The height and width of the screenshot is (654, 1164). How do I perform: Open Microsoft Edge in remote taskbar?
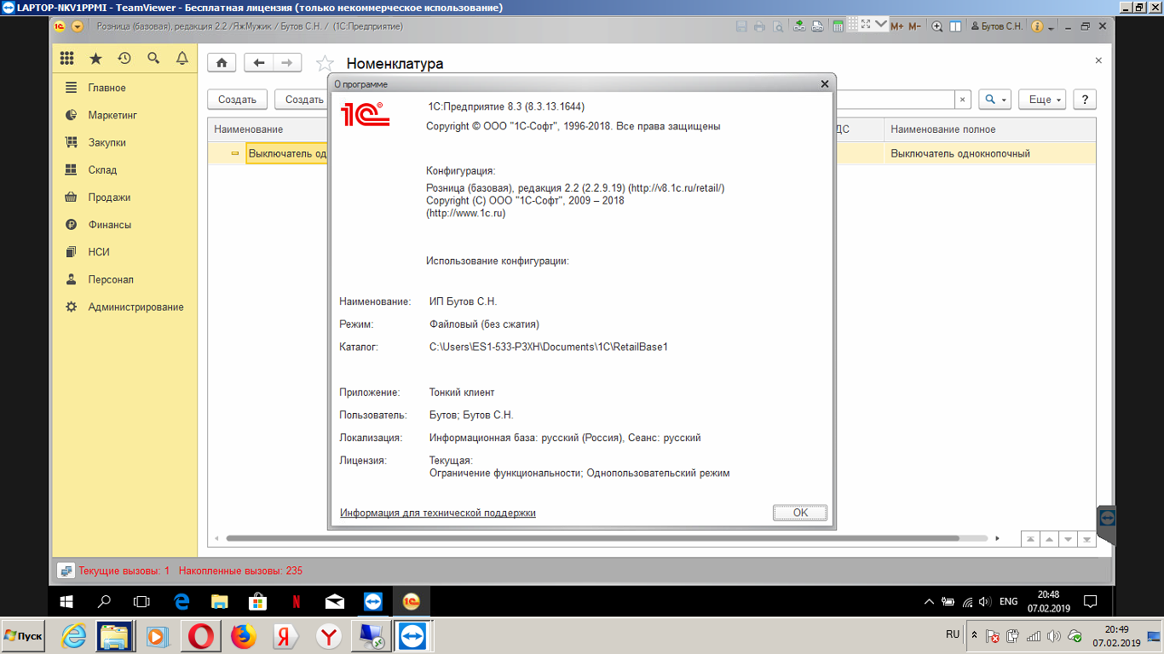click(x=181, y=602)
